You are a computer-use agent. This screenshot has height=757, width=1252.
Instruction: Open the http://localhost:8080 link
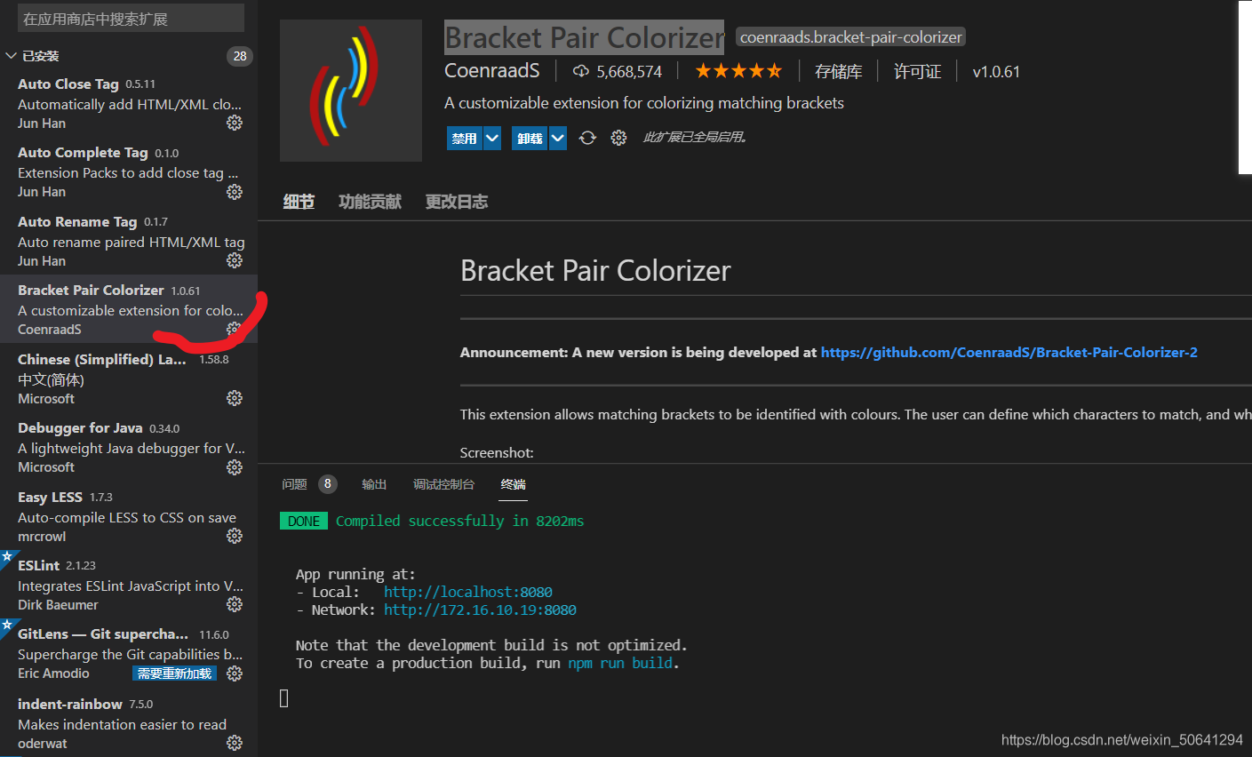click(x=468, y=592)
